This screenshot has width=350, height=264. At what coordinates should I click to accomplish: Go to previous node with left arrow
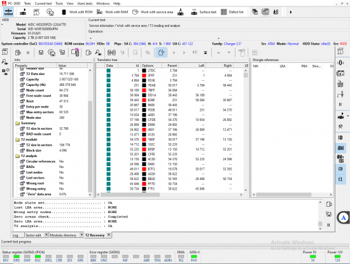click(x=174, y=53)
